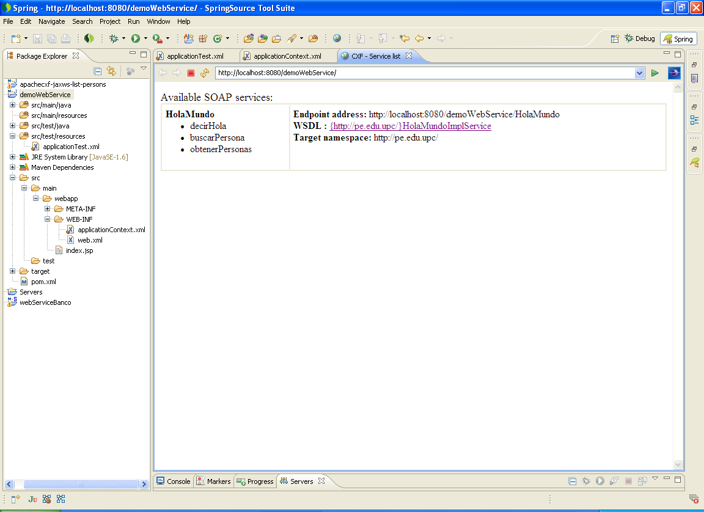Open the Project menu
This screenshot has height=512, width=704.
pyautogui.click(x=110, y=21)
